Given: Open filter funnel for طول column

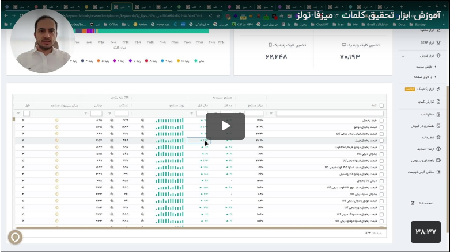Looking at the screenshot, I should pyautogui.click(x=18, y=114).
